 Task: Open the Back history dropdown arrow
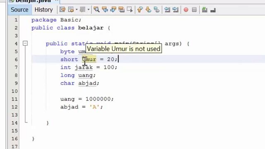click(x=77, y=10)
